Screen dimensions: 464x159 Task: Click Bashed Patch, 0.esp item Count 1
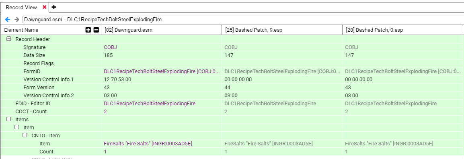point(347,152)
